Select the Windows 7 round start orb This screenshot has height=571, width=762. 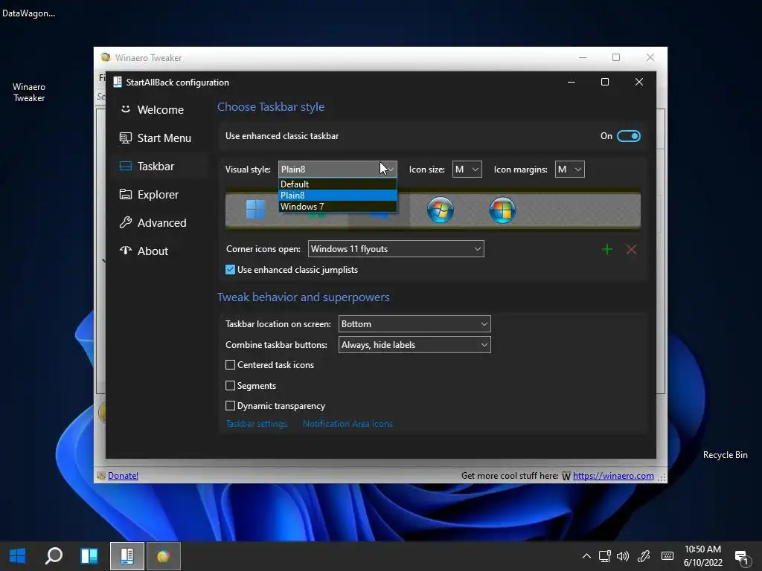(x=441, y=210)
